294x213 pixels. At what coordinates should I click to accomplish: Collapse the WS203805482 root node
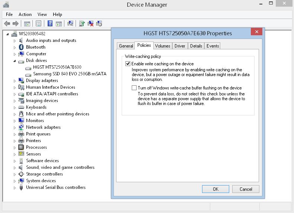click(x=7, y=34)
